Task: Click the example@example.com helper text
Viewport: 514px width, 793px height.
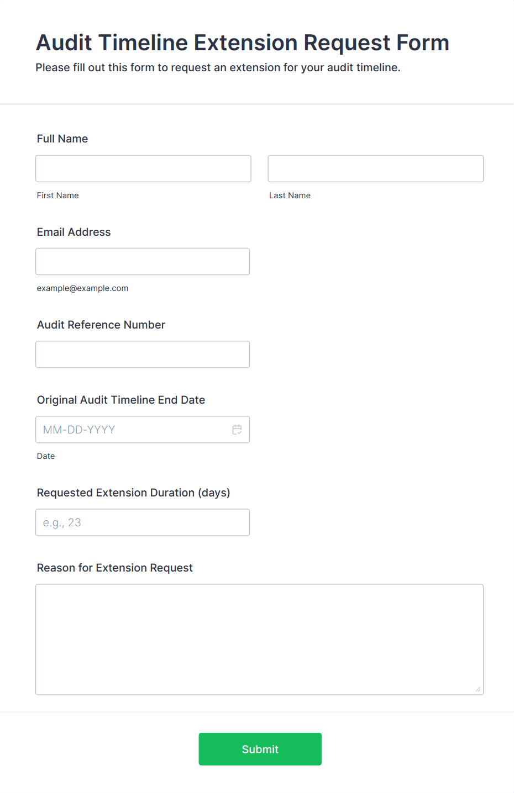Action: [x=82, y=288]
